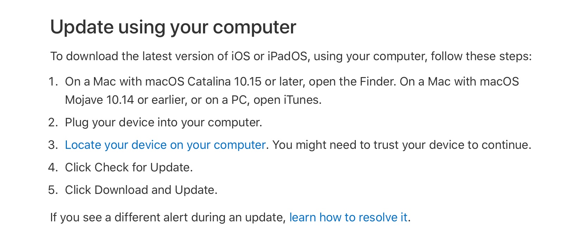Click list number 1 marker

(53, 82)
